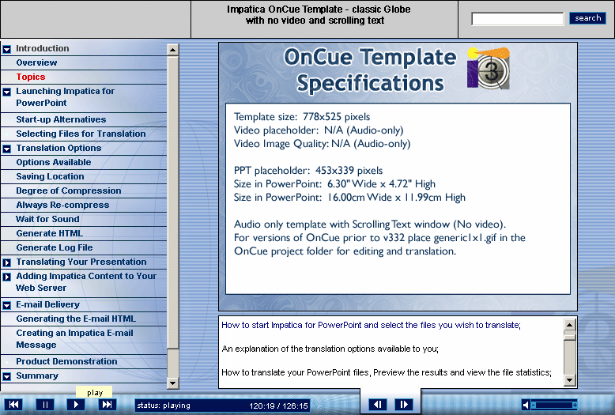Collapse Launching Impatica for PowerPoint section
The image size is (615, 415).
pos(6,92)
